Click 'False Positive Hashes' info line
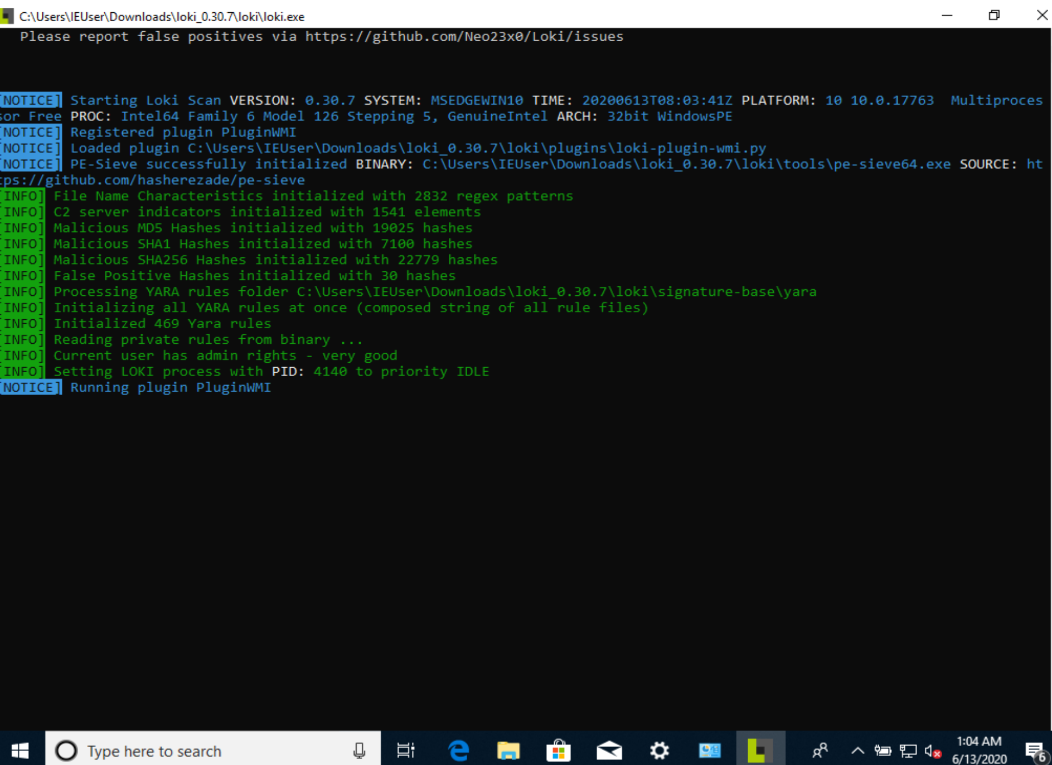This screenshot has height=765, width=1052. pos(254,276)
